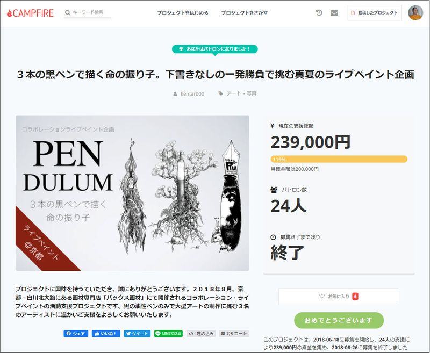Screen dimensions: 430x353
Task: Click the 119% funding progress bar
Action: click(x=339, y=159)
